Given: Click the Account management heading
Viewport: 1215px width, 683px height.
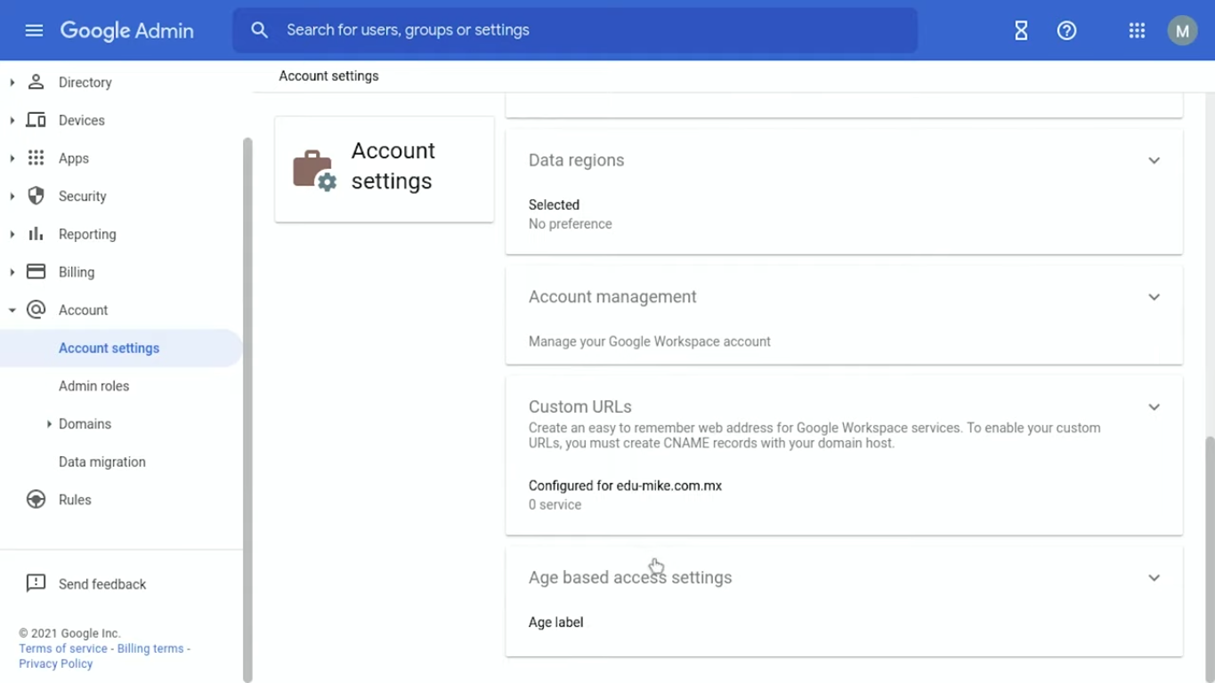Looking at the screenshot, I should (612, 297).
